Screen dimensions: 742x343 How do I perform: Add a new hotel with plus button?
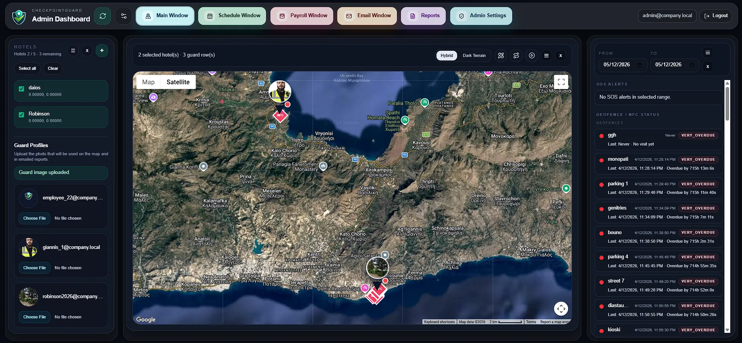coord(102,50)
